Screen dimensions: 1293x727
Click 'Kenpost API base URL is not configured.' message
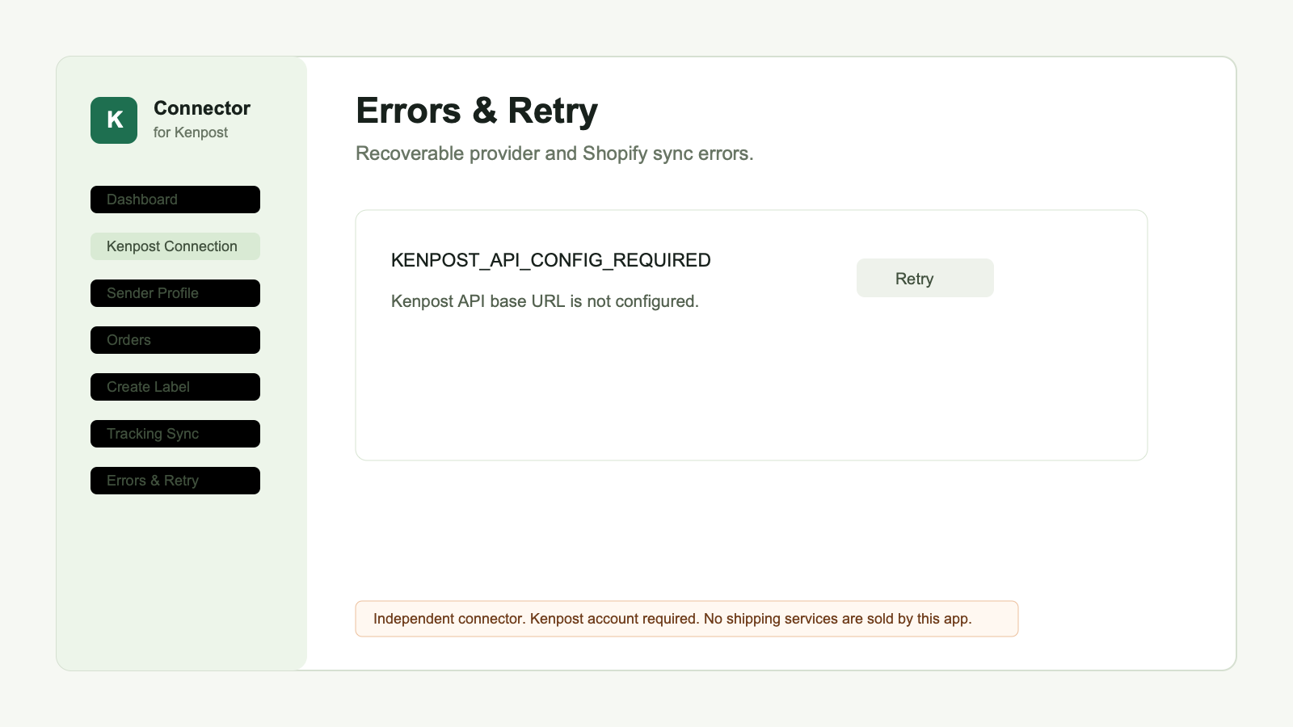(x=545, y=301)
